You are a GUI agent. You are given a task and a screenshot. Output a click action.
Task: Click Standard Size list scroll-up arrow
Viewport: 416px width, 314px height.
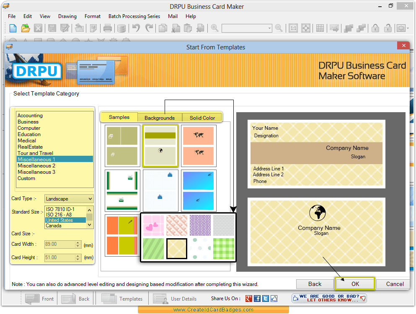click(x=90, y=210)
